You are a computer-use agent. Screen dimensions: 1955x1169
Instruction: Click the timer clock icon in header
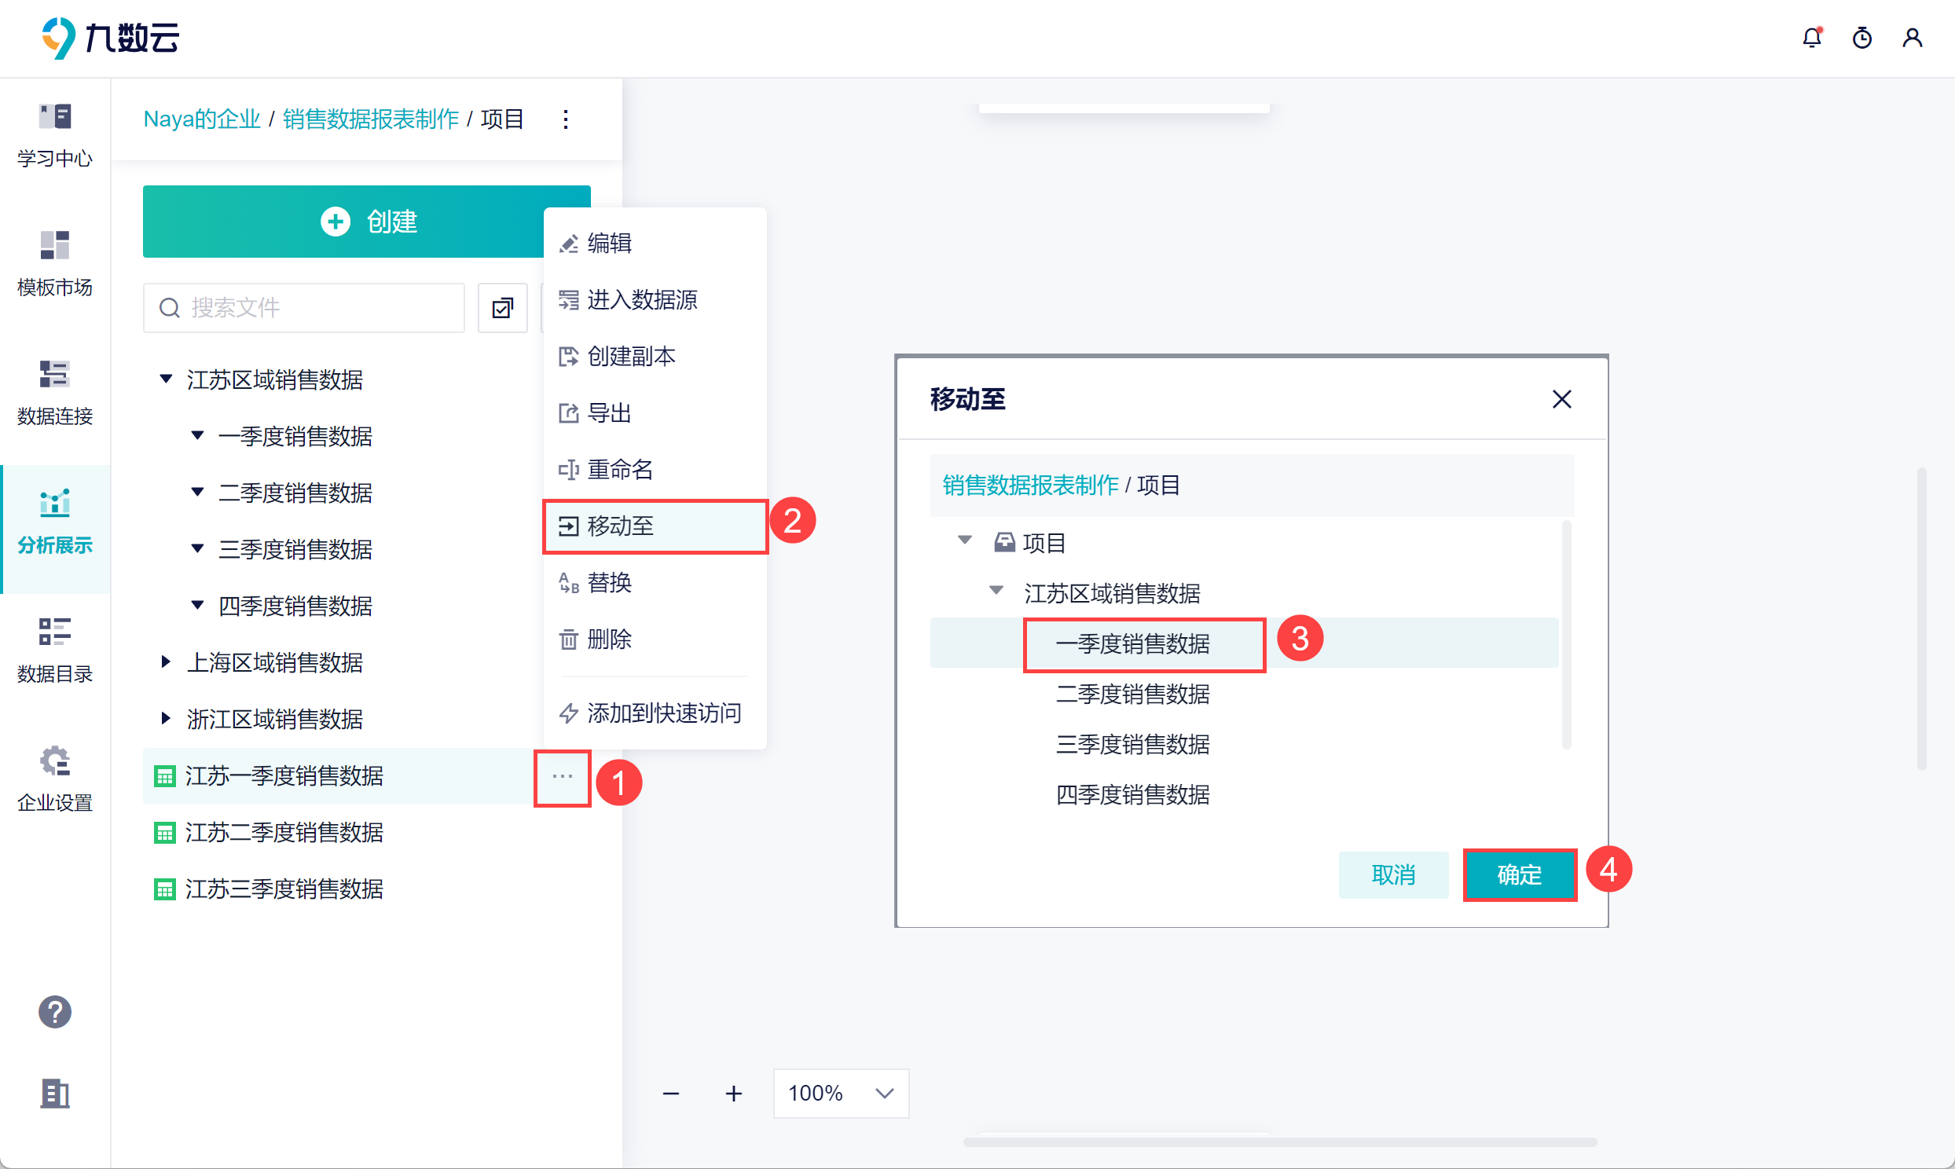pos(1862,38)
